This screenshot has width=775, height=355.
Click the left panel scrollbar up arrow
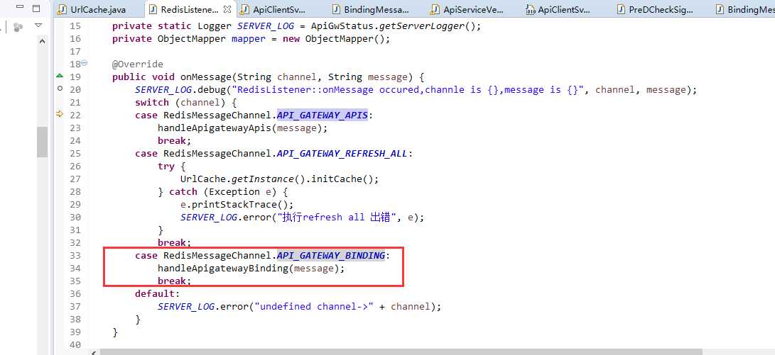42,43
